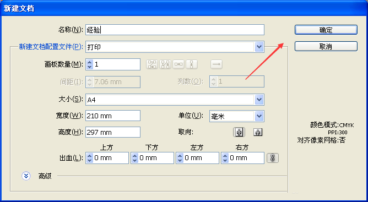Expand the 高级 section chevron
Viewport: 368px width, 202px height.
click(26, 176)
